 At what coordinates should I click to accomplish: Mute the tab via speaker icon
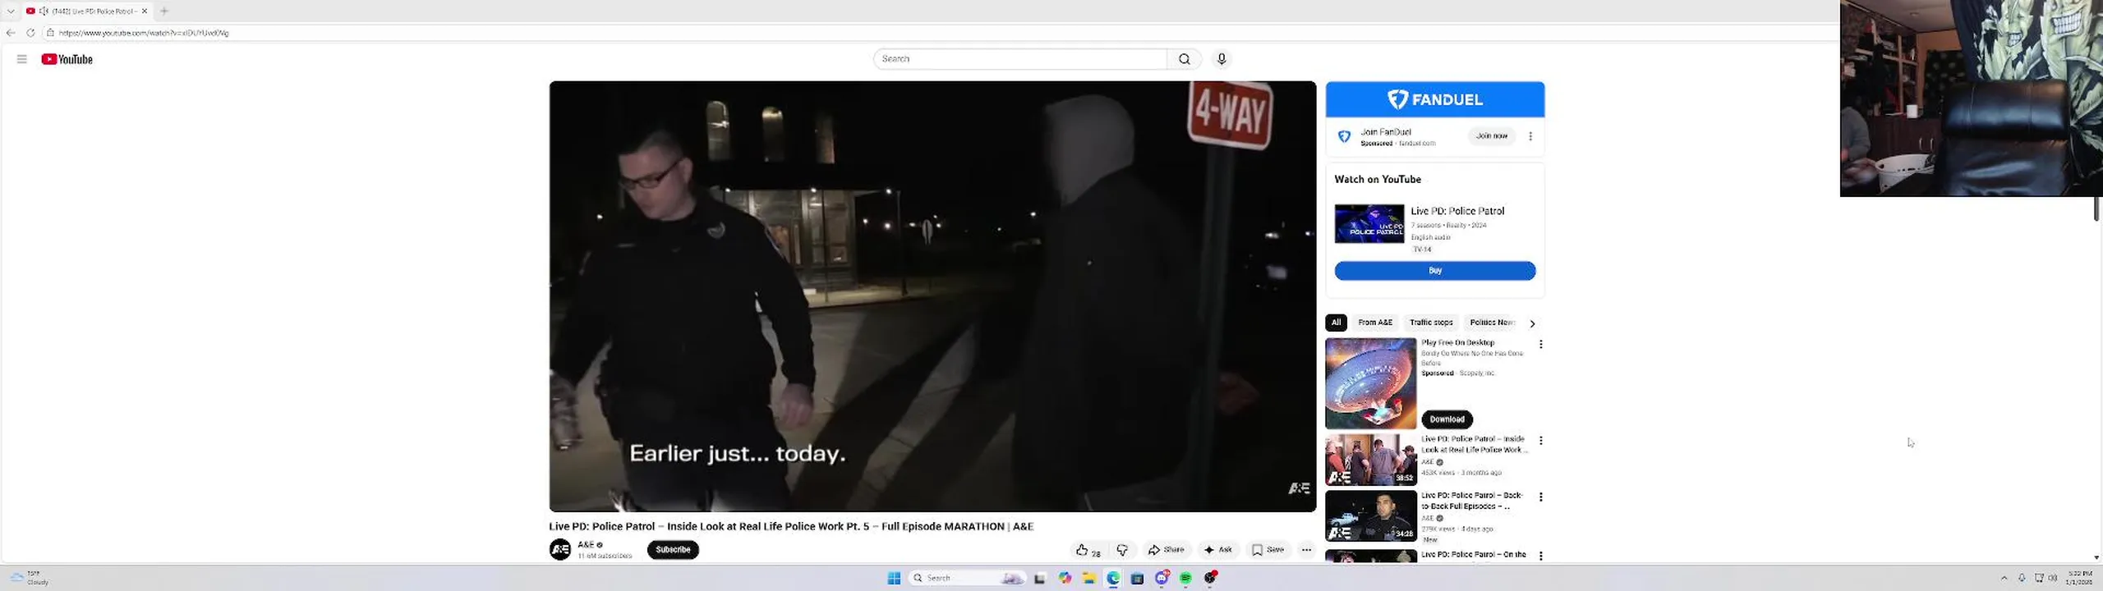tap(44, 11)
